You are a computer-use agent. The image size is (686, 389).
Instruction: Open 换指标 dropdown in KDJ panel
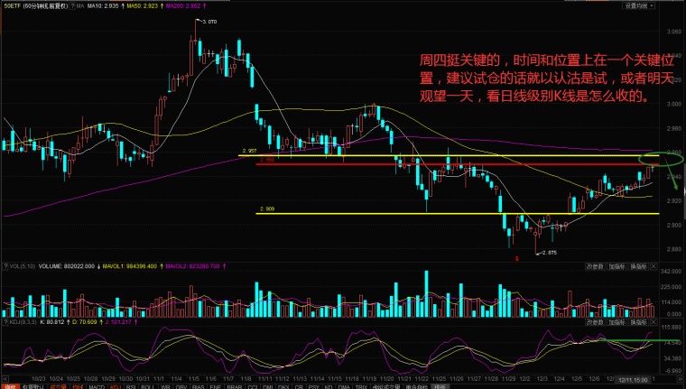[639, 320]
